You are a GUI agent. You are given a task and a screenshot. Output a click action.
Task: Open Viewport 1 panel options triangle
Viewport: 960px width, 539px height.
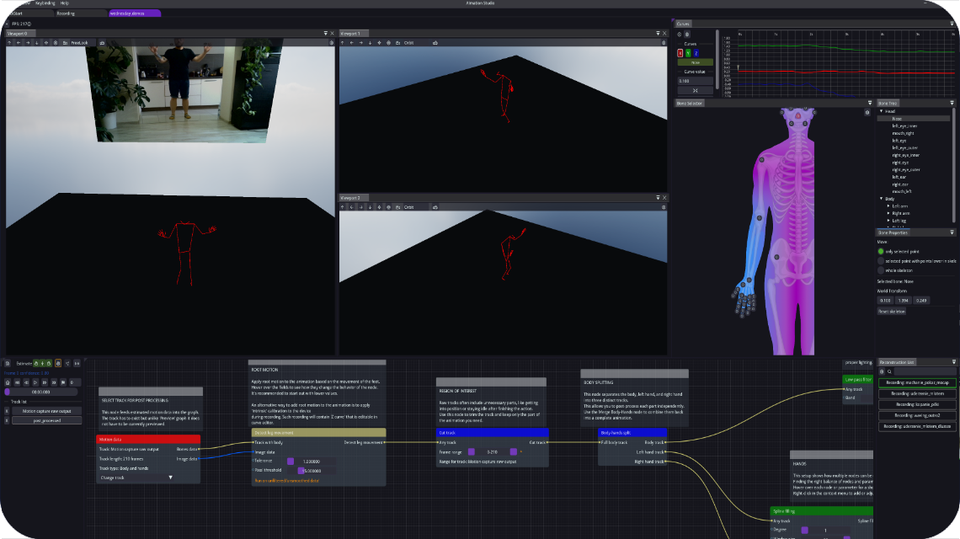point(658,34)
